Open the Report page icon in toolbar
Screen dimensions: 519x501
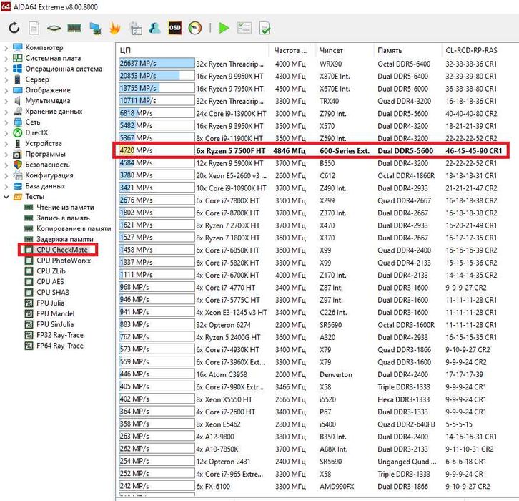[x=34, y=29]
